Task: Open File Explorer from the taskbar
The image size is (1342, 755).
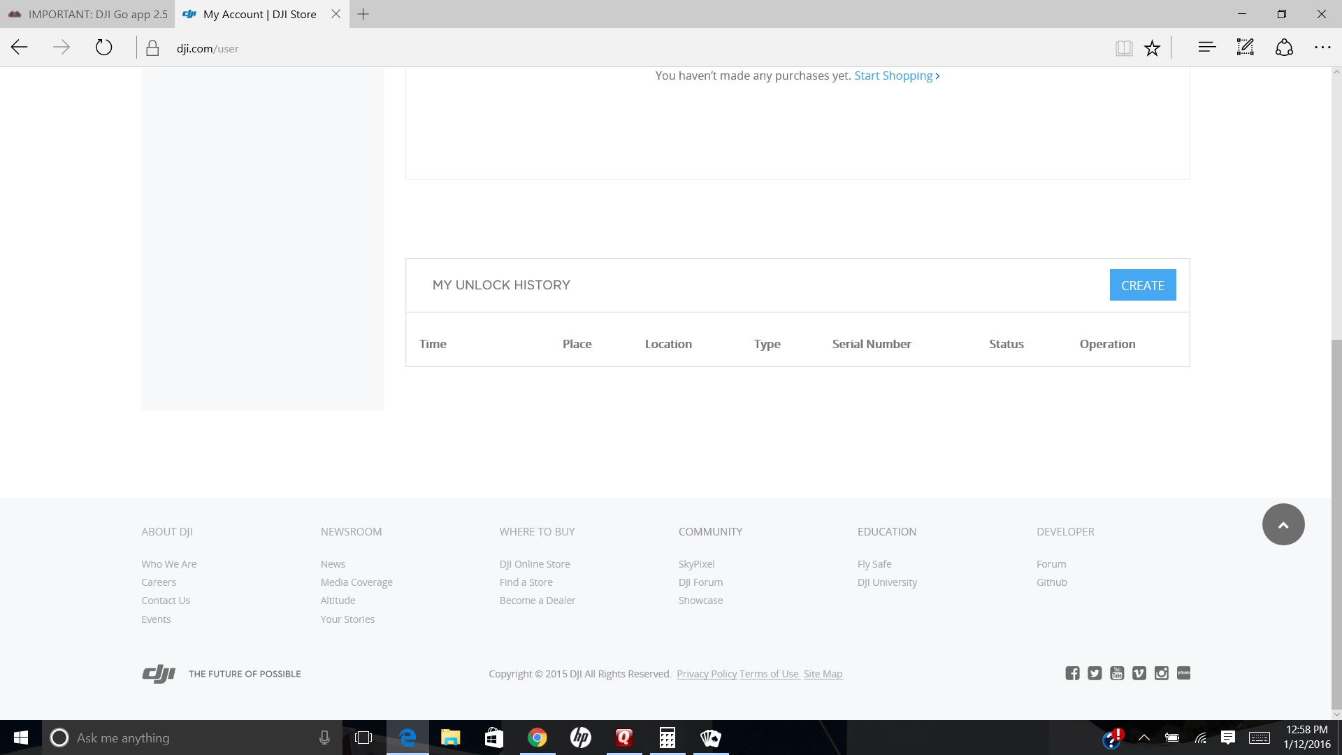Action: 450,738
